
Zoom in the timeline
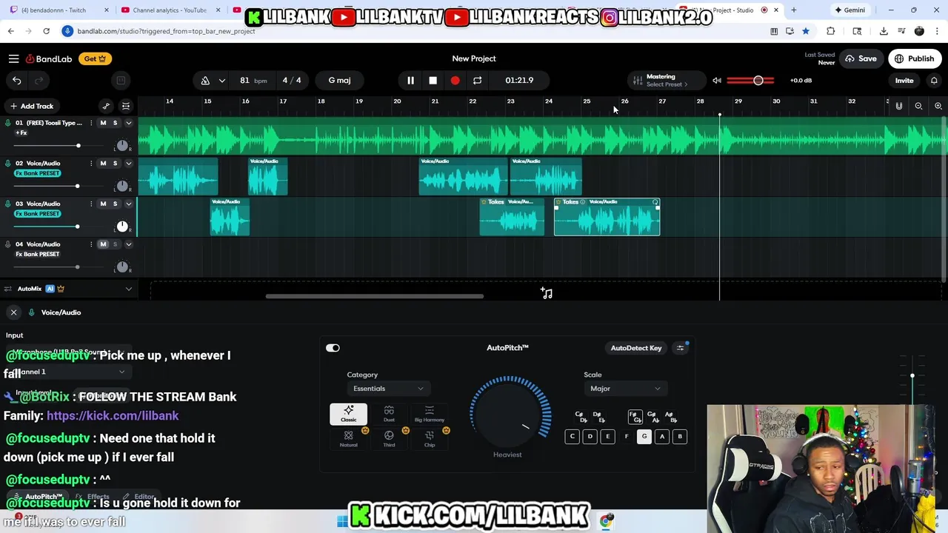click(x=938, y=106)
